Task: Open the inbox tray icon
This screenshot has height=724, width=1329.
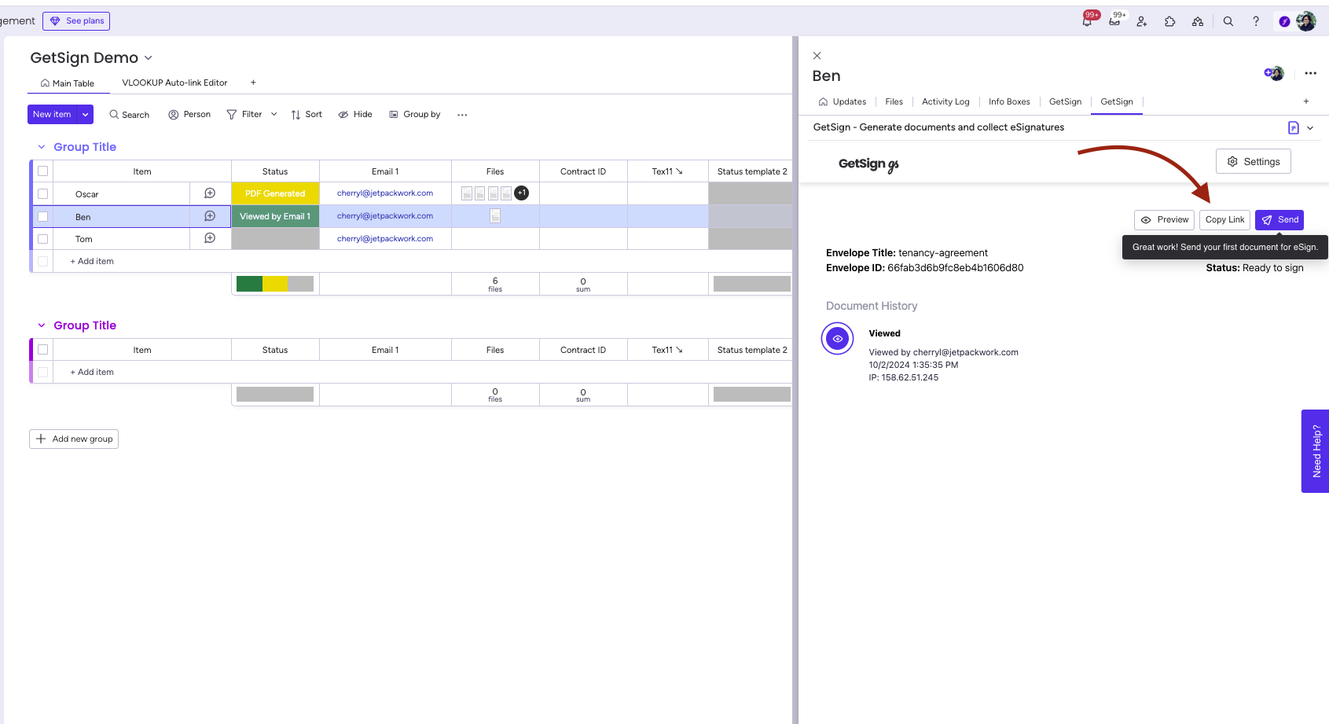Action: point(1114,21)
